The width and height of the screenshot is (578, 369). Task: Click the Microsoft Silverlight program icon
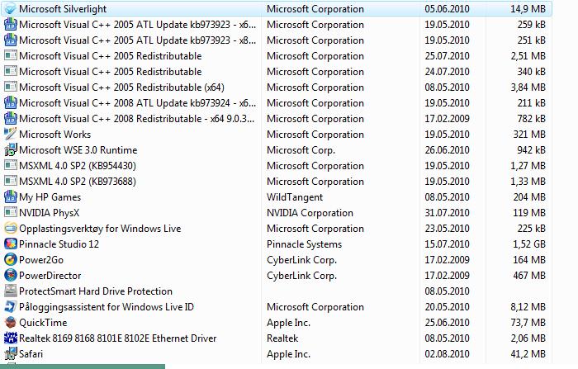[x=11, y=9]
